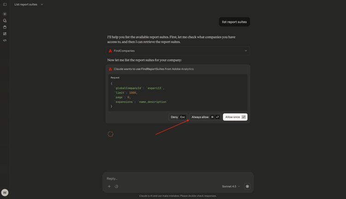Open the clock icon in reply box

click(117, 187)
